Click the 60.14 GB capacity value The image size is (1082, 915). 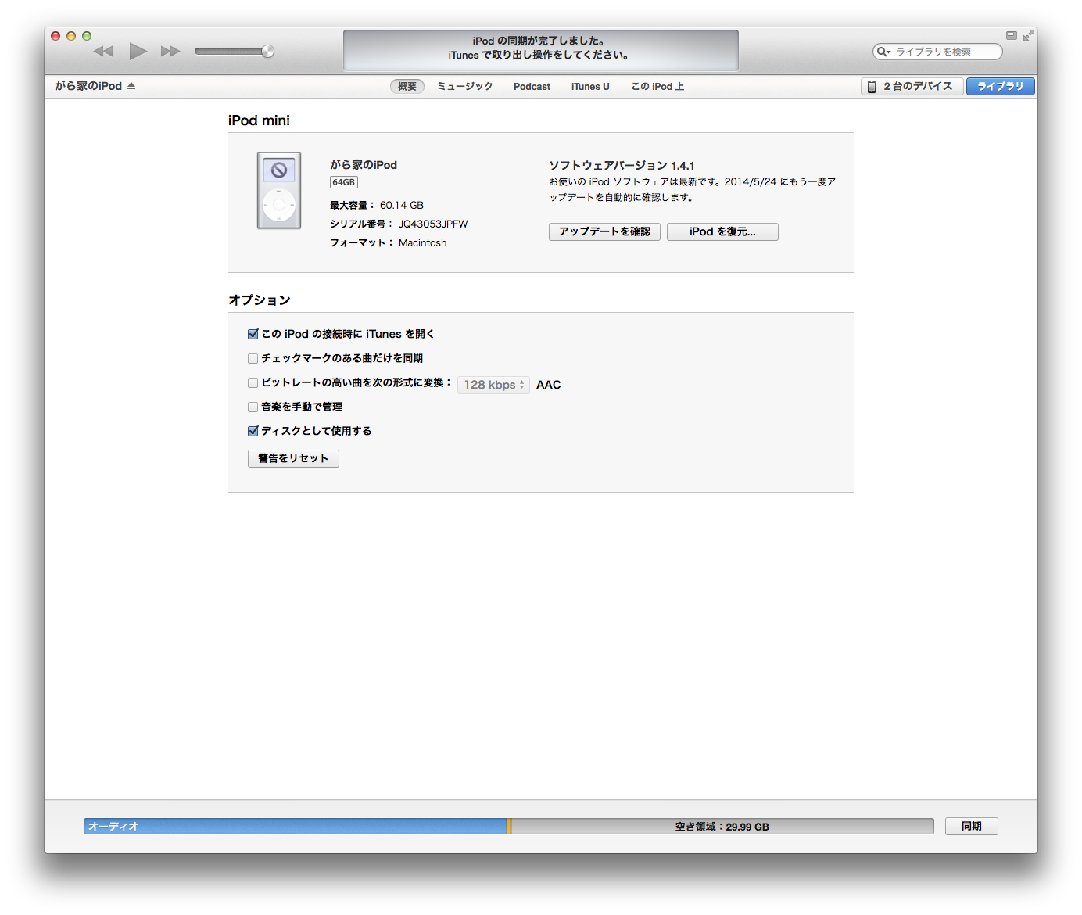click(402, 205)
